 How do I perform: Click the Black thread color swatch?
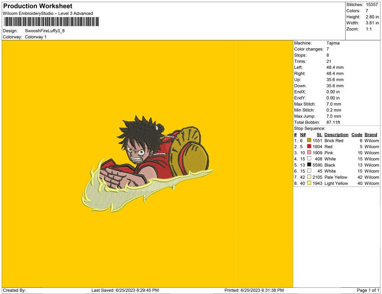point(309,165)
